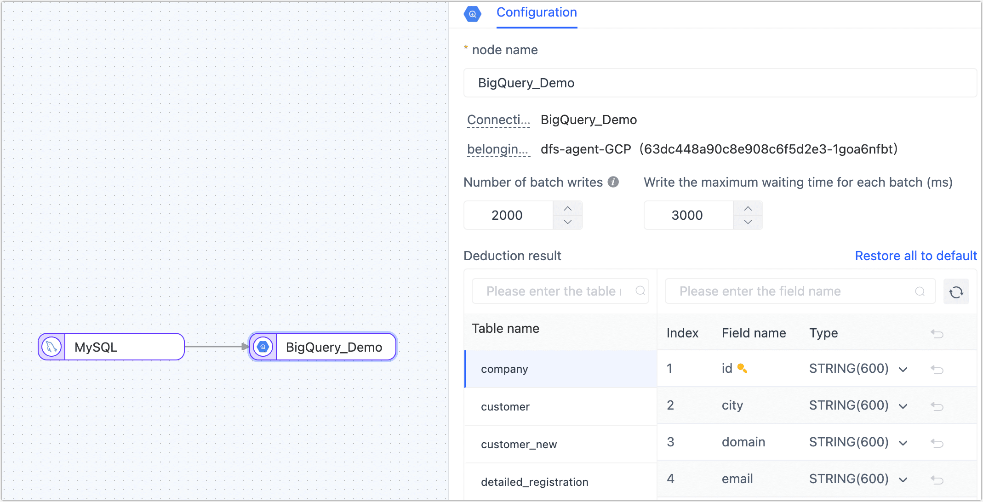Image resolution: width=983 pixels, height=502 pixels.
Task: Switch to the Configuration tab
Action: (x=536, y=12)
